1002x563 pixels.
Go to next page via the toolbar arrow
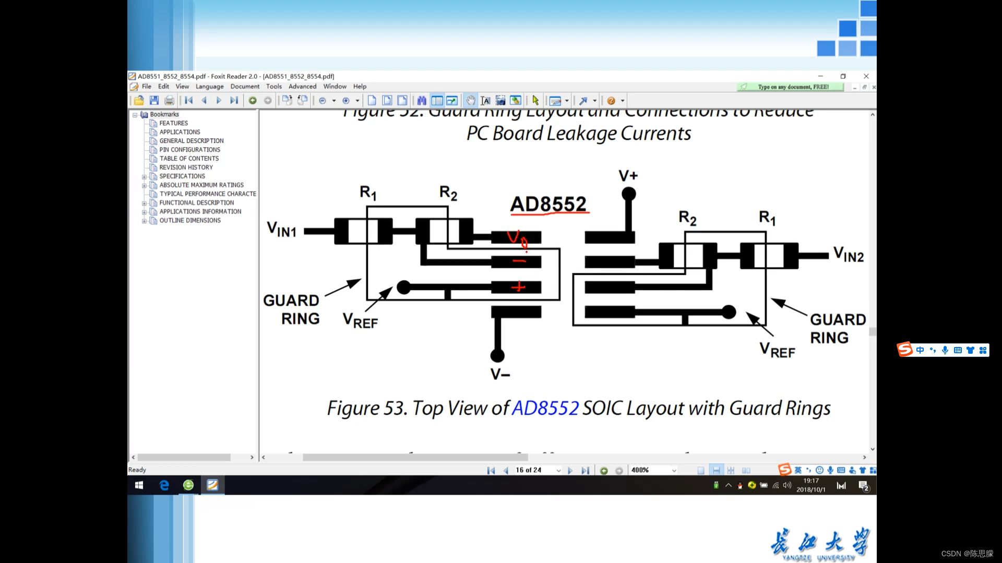pyautogui.click(x=219, y=101)
